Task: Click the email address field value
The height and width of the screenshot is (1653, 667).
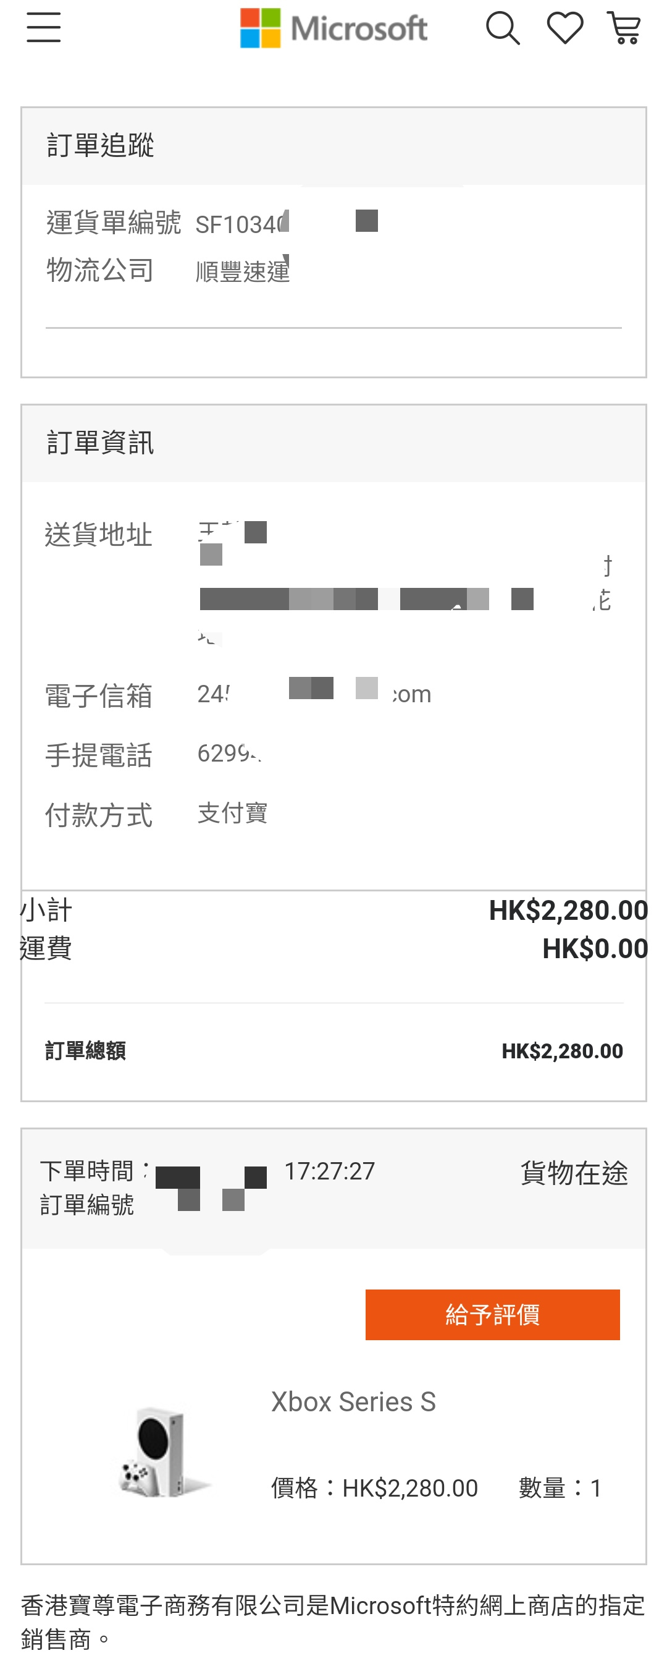Action: click(314, 693)
